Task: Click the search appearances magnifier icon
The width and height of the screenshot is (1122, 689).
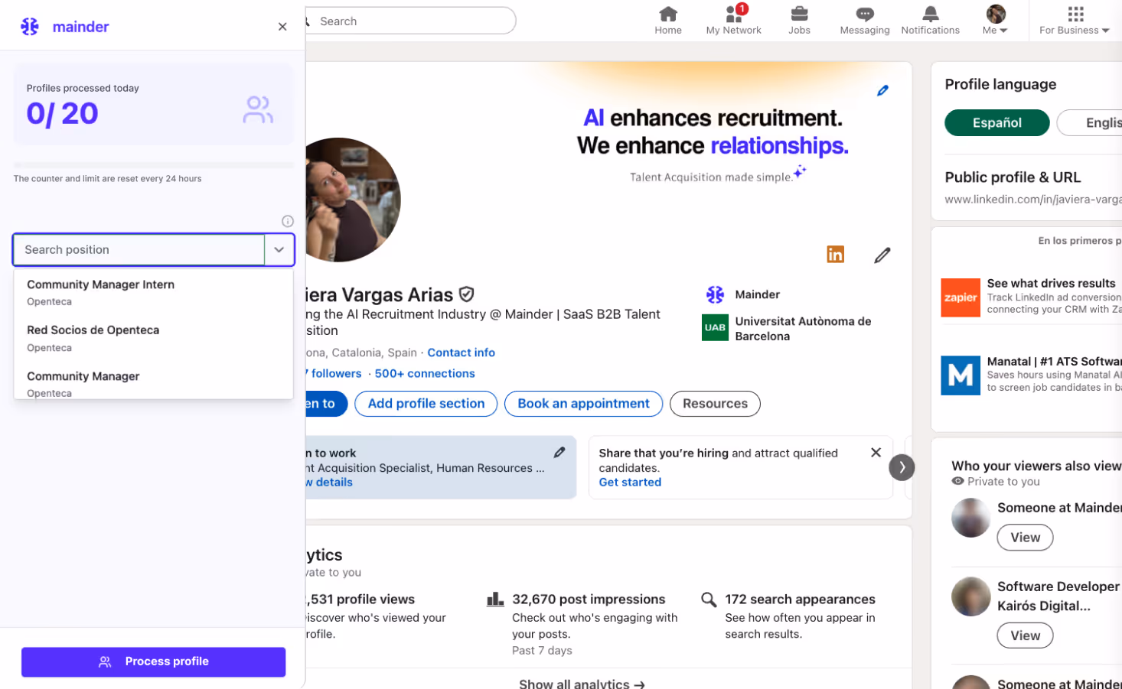Action: [x=709, y=600]
